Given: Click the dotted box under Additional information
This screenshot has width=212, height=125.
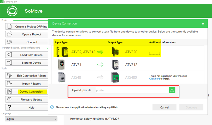Looking at the screenshot, I should pyautogui.click(x=154, y=53).
